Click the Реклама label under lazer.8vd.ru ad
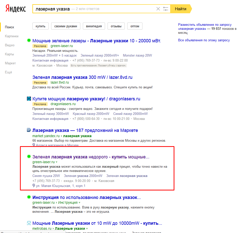The width and height of the screenshot is (247, 233). click(40, 83)
